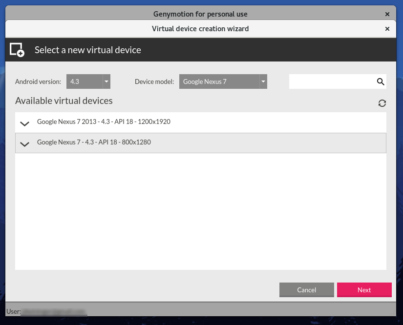Open the Device model Google Nexus 7 dropdown
This screenshot has height=325, width=403.
coord(223,81)
